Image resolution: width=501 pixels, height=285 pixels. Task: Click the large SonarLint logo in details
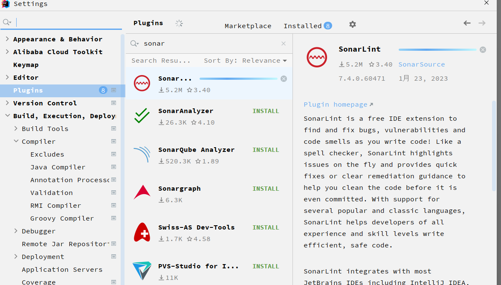coord(317,57)
